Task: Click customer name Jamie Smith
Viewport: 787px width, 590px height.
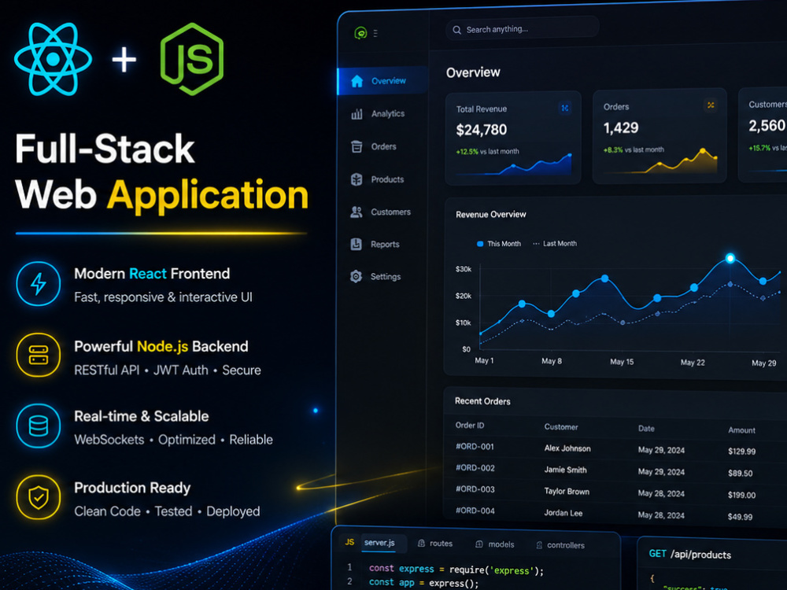Action: pos(566,470)
